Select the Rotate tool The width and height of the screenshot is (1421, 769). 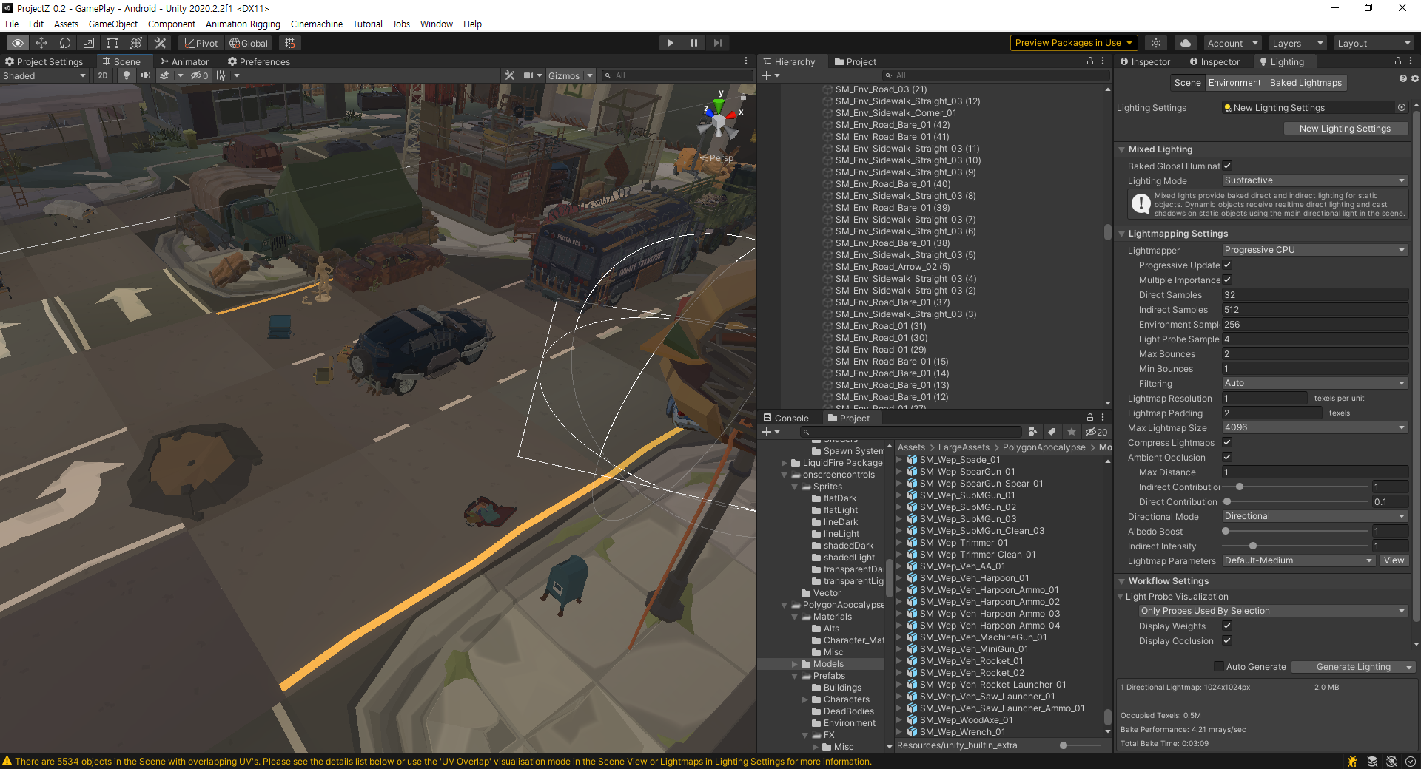pos(65,43)
